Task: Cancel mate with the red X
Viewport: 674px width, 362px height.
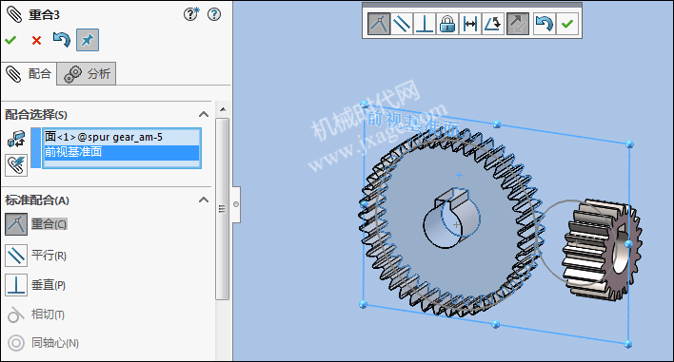Action: coord(36,41)
